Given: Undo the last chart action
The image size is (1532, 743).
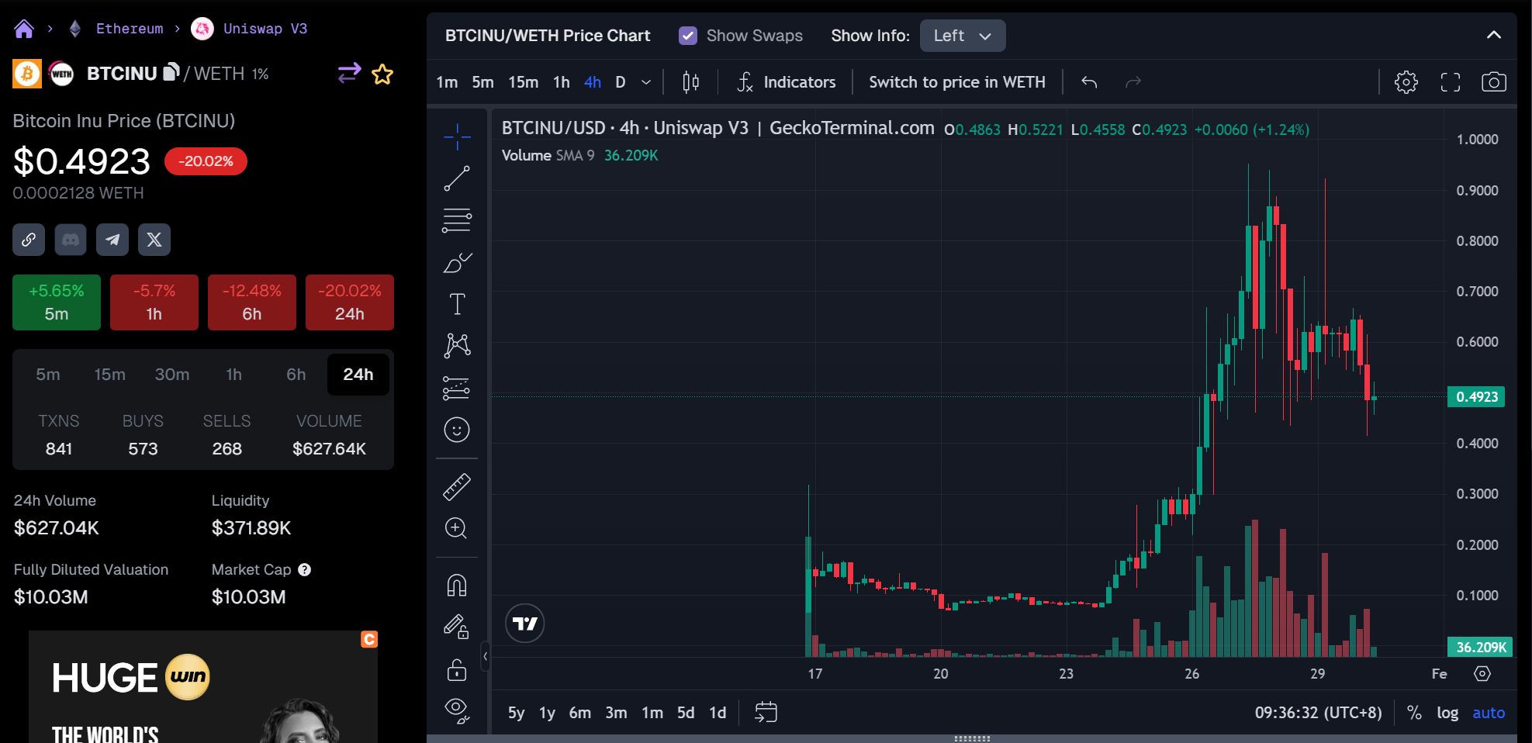Looking at the screenshot, I should pos(1089,82).
